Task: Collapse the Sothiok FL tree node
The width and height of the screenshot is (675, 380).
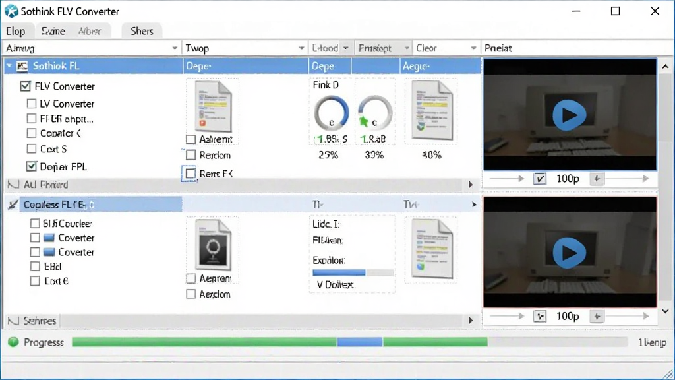Action: (9, 66)
